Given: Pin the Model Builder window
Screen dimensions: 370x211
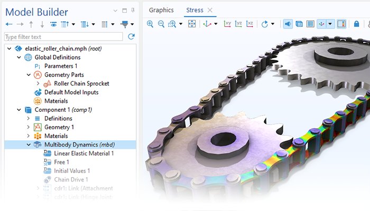Looking at the screenshot, I should (133, 10).
